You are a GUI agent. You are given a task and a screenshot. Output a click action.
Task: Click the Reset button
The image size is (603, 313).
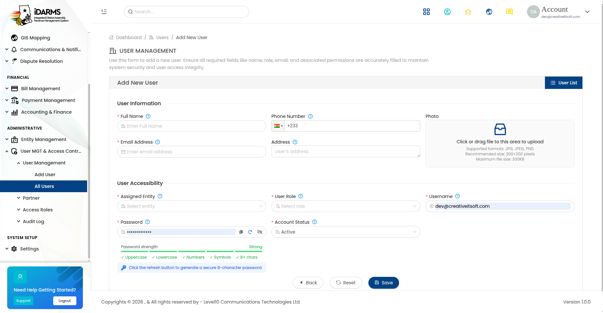coord(346,283)
